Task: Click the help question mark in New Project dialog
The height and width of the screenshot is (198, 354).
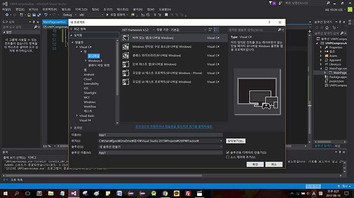Action: (269, 22)
